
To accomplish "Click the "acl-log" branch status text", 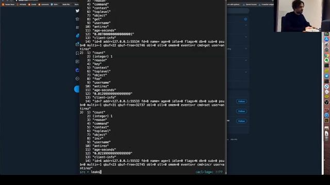I will 204,172.
